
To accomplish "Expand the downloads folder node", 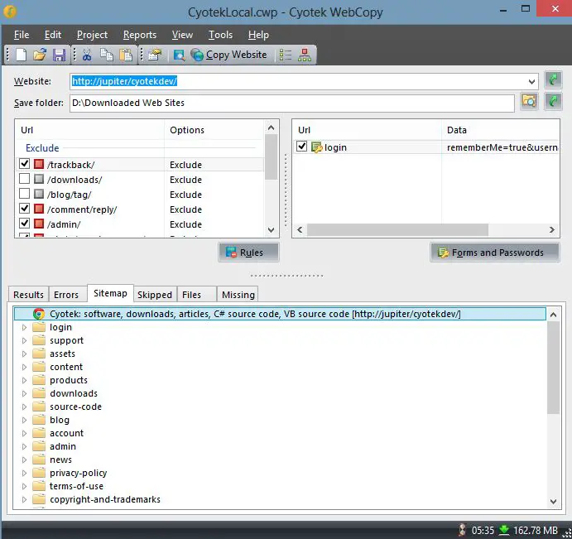I will (24, 393).
